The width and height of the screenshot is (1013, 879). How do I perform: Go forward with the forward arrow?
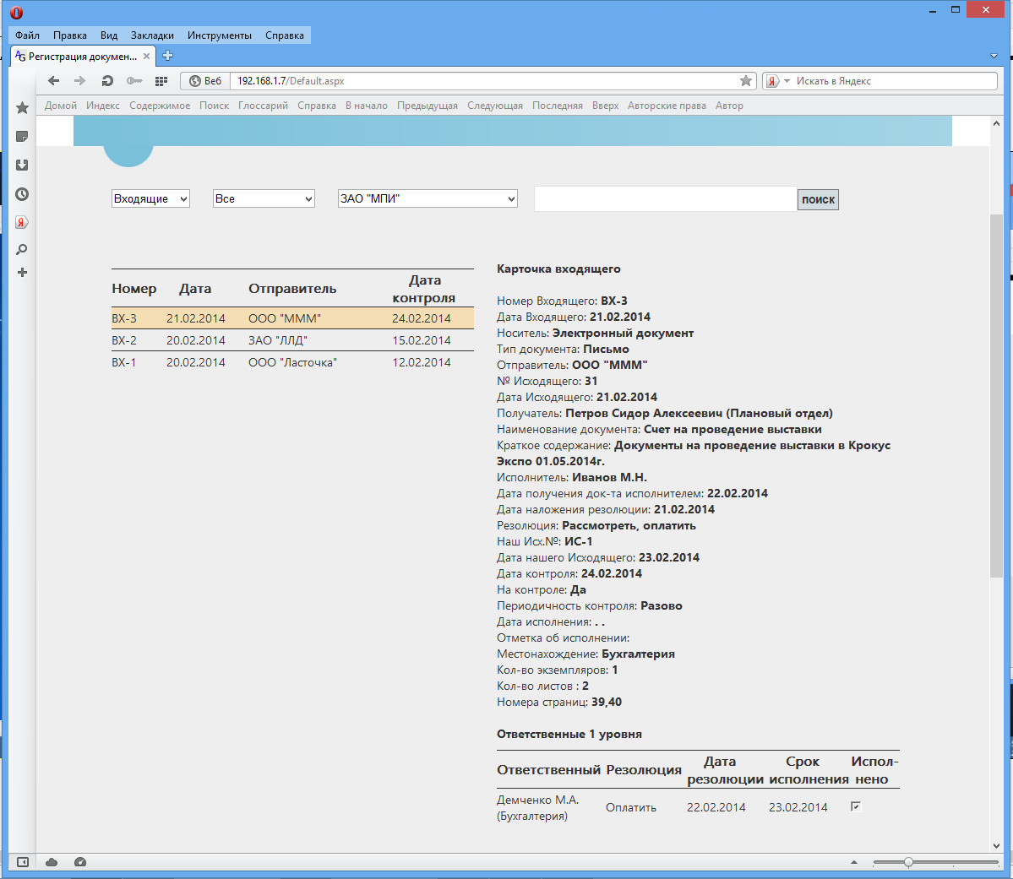[x=79, y=81]
